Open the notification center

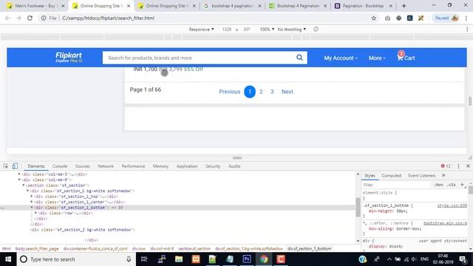click(463, 259)
